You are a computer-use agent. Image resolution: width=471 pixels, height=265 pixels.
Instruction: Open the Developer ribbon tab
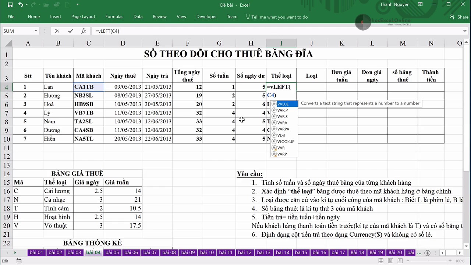pos(206,17)
